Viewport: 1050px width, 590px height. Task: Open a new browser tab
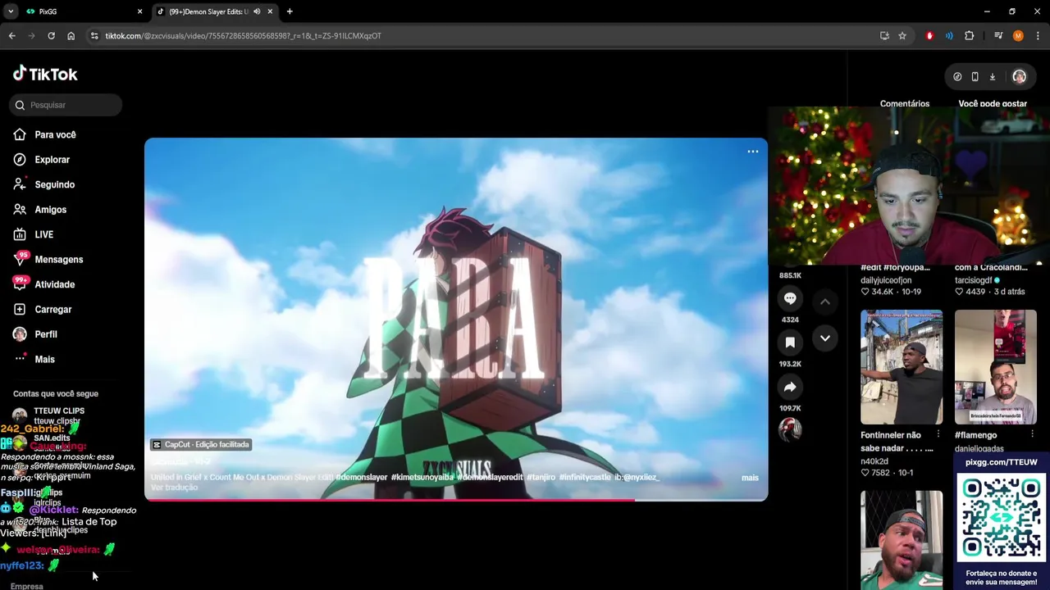click(x=290, y=11)
